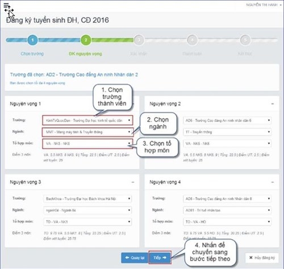The image size is (284, 269).
Task: Click the greyed step 3 circle
Action: [139, 40]
